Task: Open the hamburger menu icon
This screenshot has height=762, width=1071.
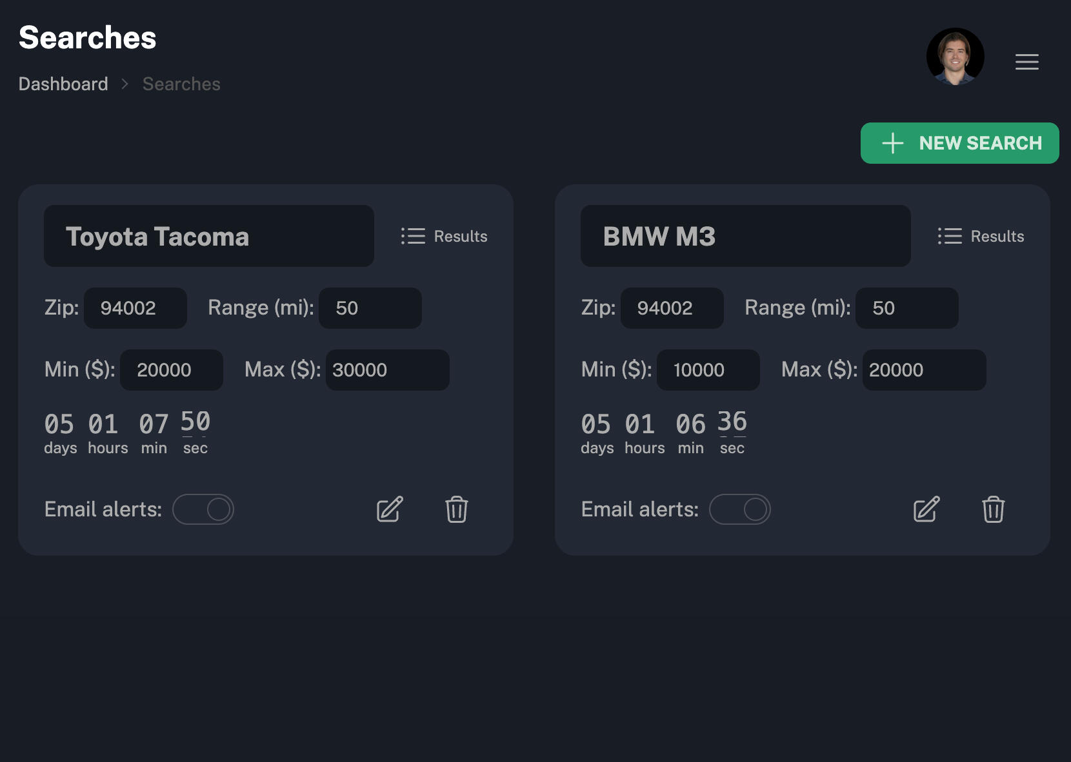Action: 1026,62
